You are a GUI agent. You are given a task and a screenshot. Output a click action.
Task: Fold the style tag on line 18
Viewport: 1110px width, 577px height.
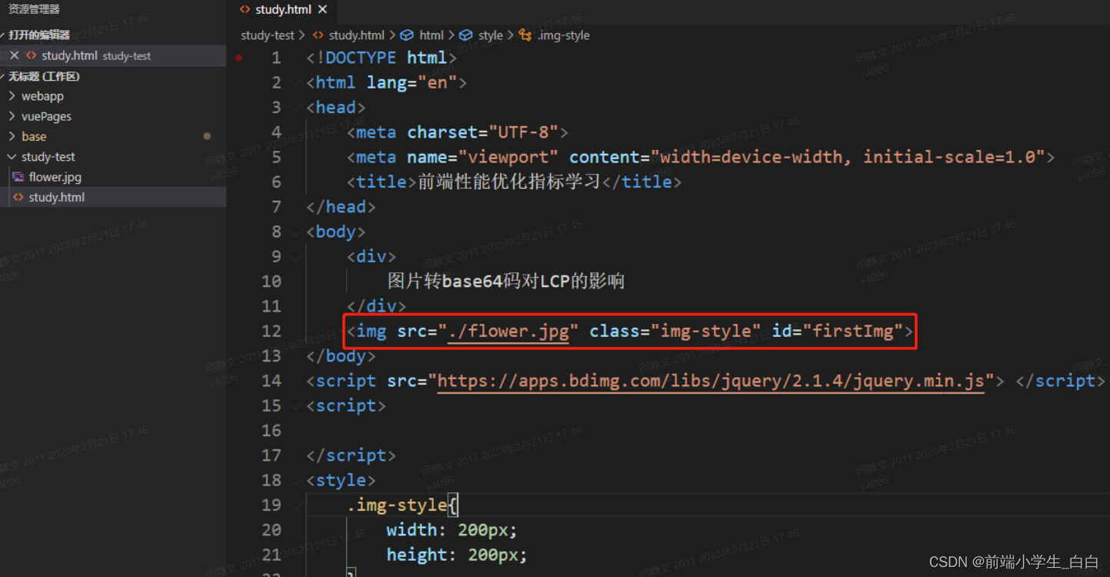click(x=296, y=480)
